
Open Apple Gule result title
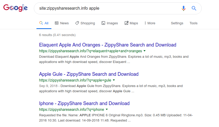[89, 74]
